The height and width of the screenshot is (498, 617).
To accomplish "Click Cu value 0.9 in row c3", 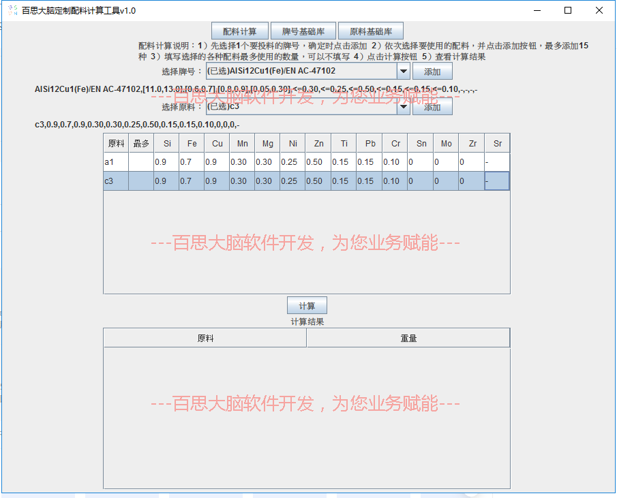I will (x=217, y=181).
